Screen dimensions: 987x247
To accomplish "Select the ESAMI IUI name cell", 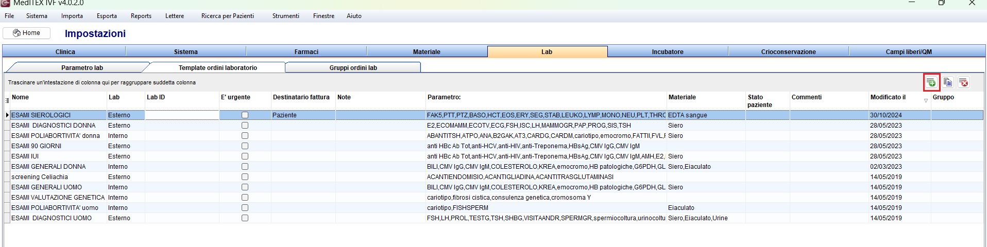I will tap(58, 156).
